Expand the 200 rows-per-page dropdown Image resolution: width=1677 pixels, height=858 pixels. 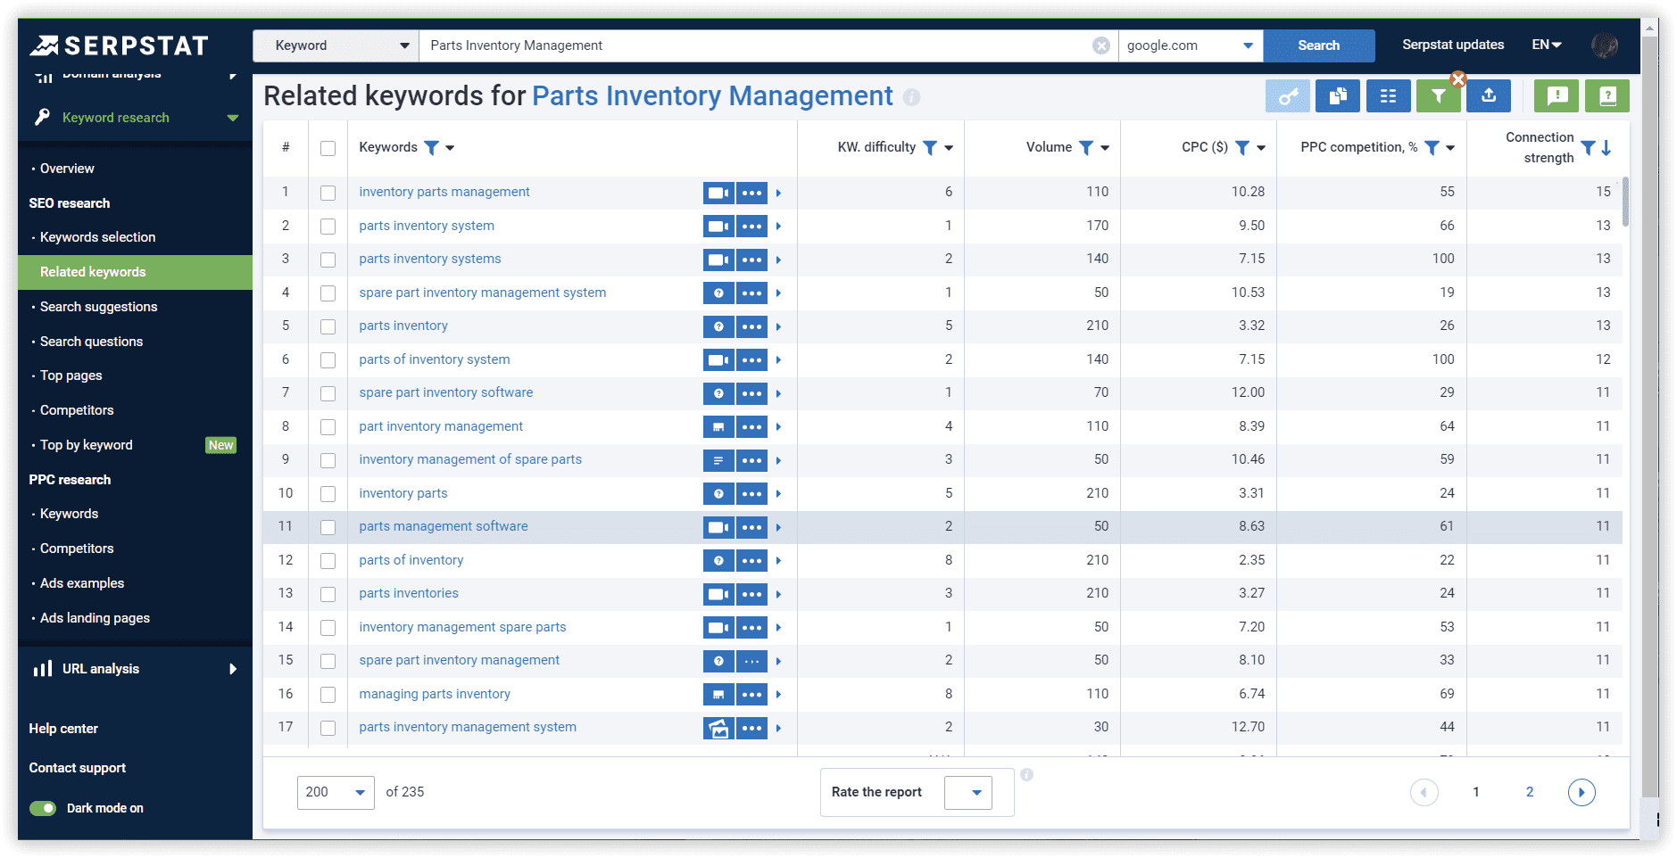click(336, 792)
